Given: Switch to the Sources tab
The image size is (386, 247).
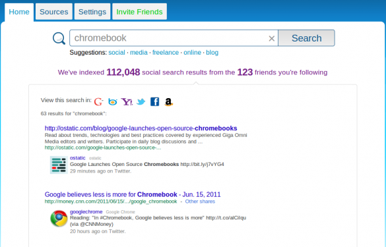Looking at the screenshot, I should 54,12.
